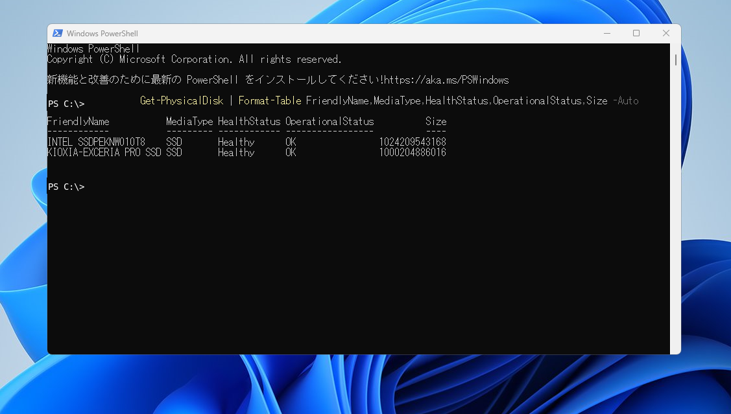Maximize the Windows PowerShell window
Viewport: 731px width, 414px height.
[636, 33]
